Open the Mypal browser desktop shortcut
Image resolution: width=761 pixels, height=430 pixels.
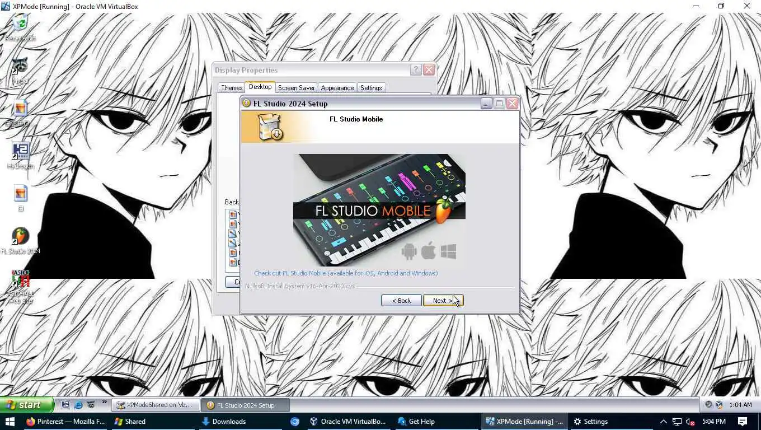coord(20,70)
